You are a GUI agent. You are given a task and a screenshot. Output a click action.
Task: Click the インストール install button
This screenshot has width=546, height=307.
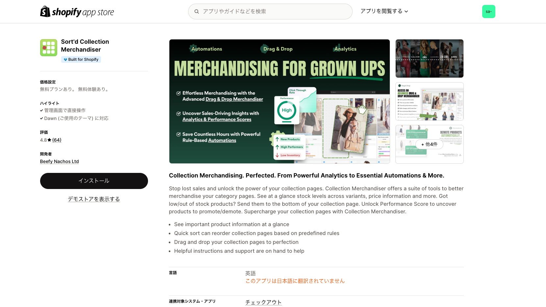(x=94, y=181)
